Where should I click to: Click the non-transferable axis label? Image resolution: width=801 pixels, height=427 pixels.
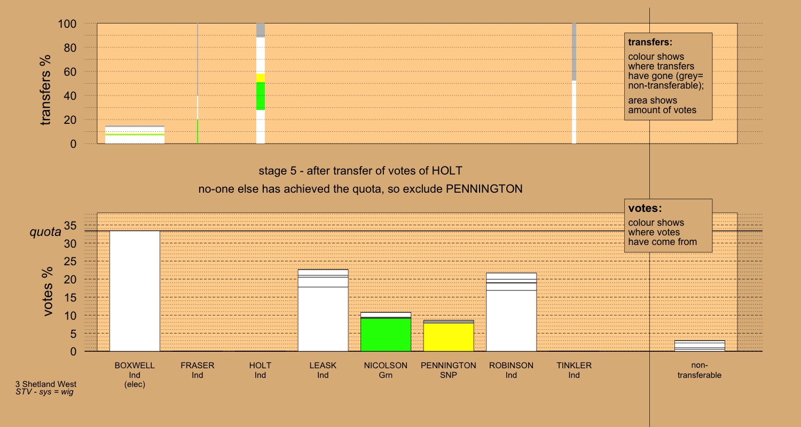click(x=700, y=370)
